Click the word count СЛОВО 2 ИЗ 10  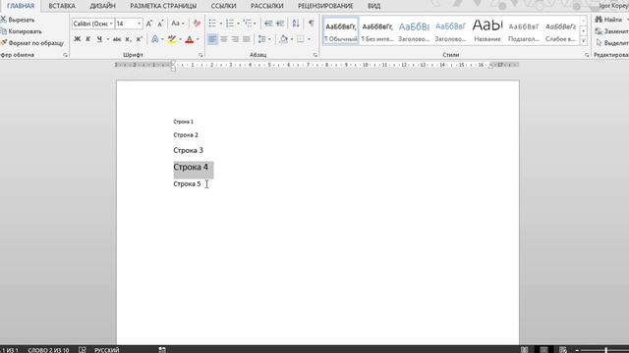click(48, 350)
